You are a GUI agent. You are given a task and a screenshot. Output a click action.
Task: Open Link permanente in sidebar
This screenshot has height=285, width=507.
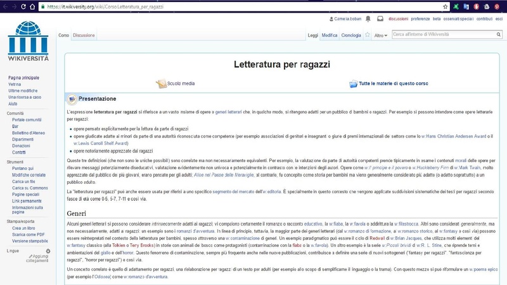[27, 201]
